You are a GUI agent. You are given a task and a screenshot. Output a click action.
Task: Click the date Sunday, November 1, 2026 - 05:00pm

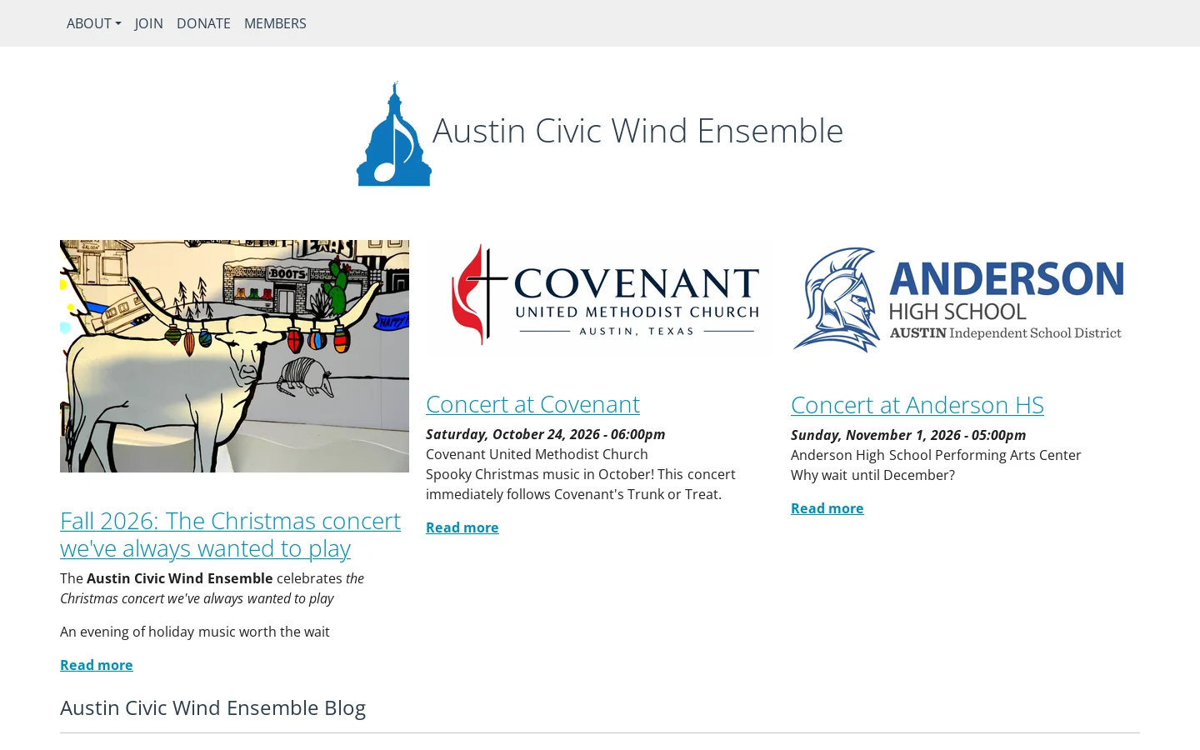click(908, 435)
